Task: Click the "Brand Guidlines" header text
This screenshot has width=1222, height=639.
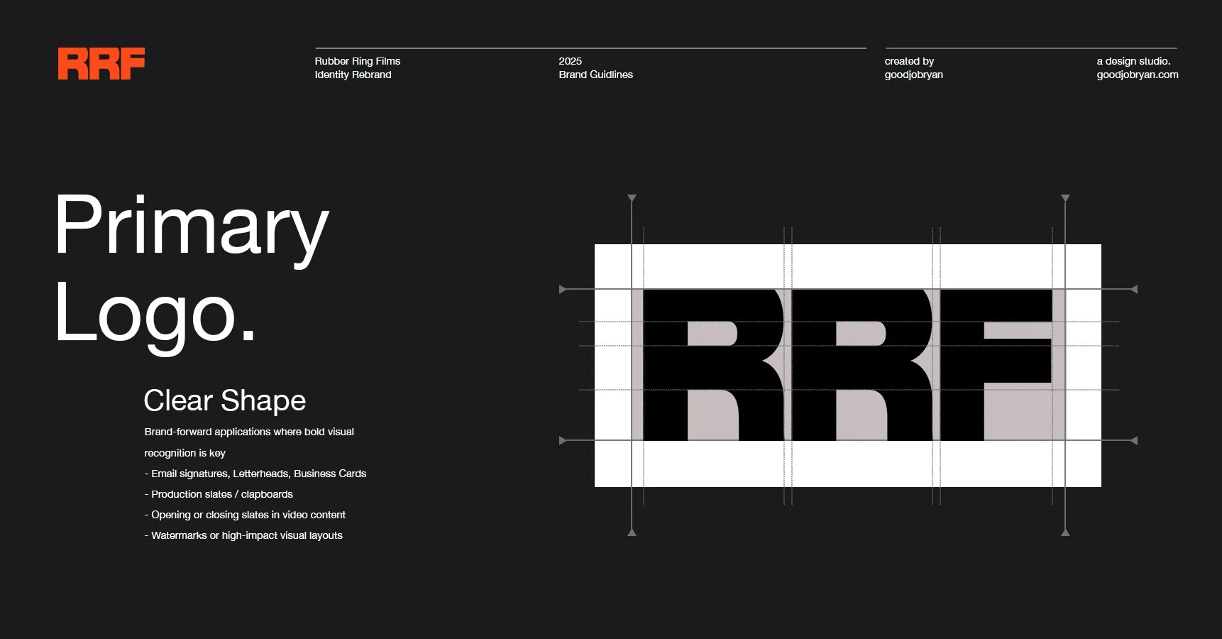Action: (595, 75)
